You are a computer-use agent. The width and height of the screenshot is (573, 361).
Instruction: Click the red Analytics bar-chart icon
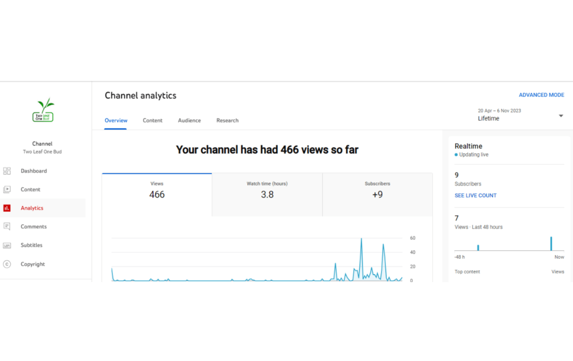(7, 208)
